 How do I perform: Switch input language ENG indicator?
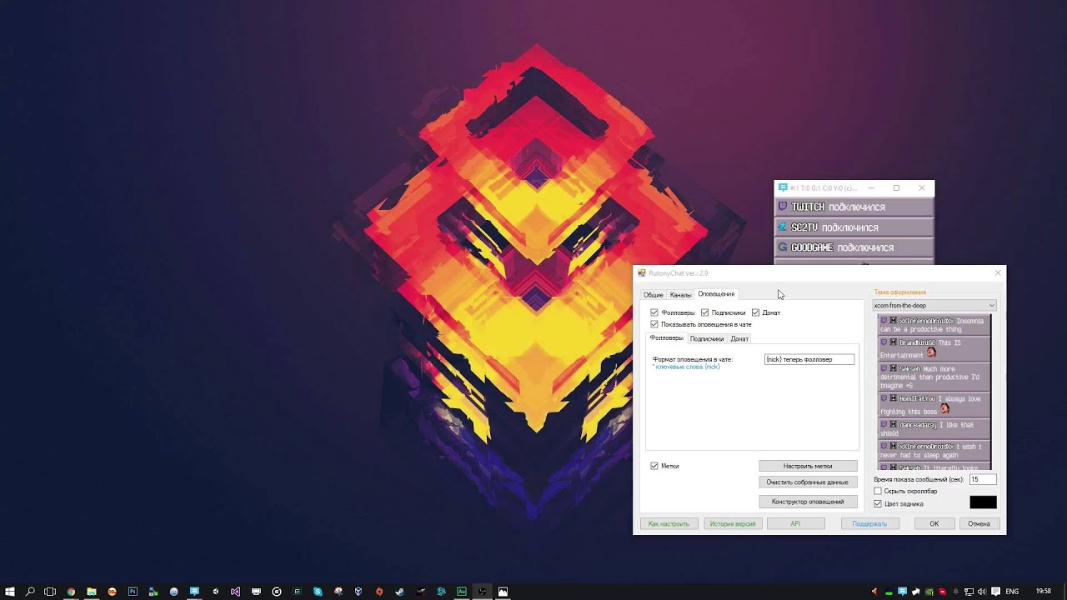1012,592
